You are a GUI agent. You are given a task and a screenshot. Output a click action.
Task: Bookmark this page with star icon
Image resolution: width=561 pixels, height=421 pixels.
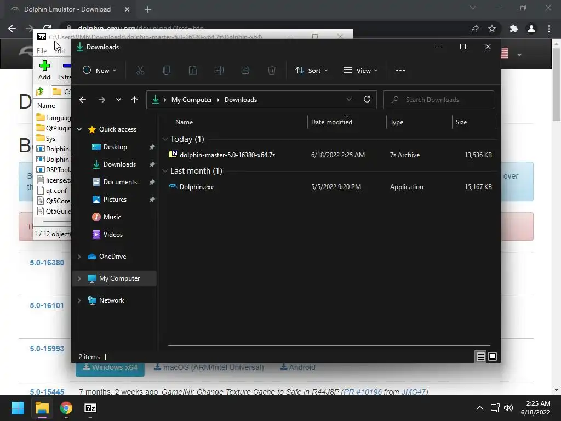pos(493,29)
